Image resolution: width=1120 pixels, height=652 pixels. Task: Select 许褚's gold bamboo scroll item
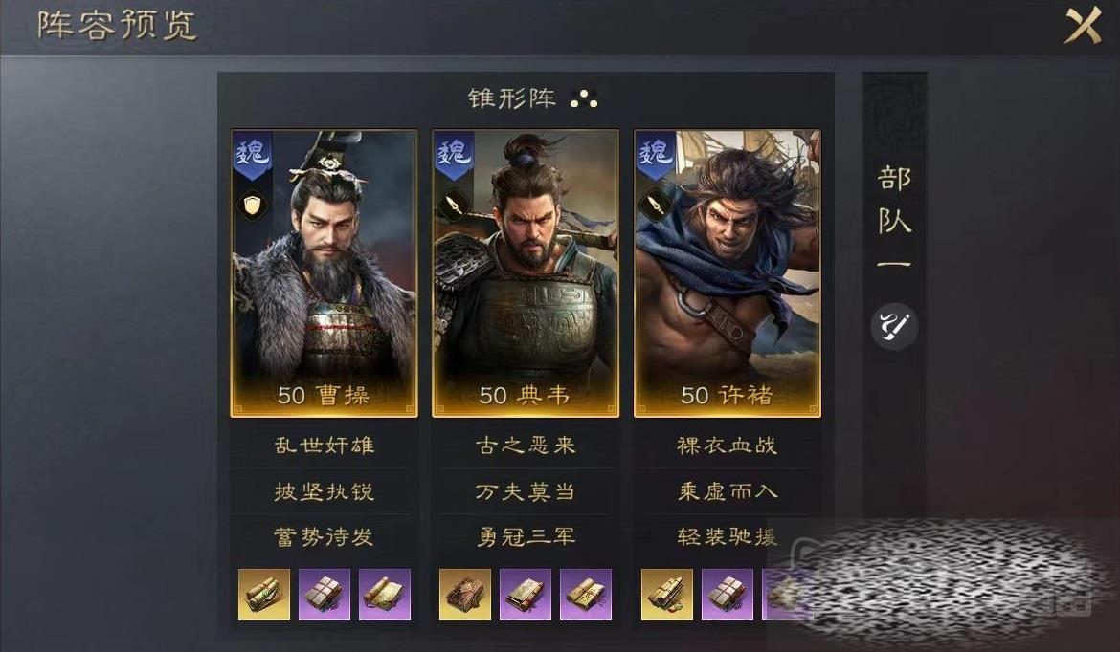[x=667, y=595]
